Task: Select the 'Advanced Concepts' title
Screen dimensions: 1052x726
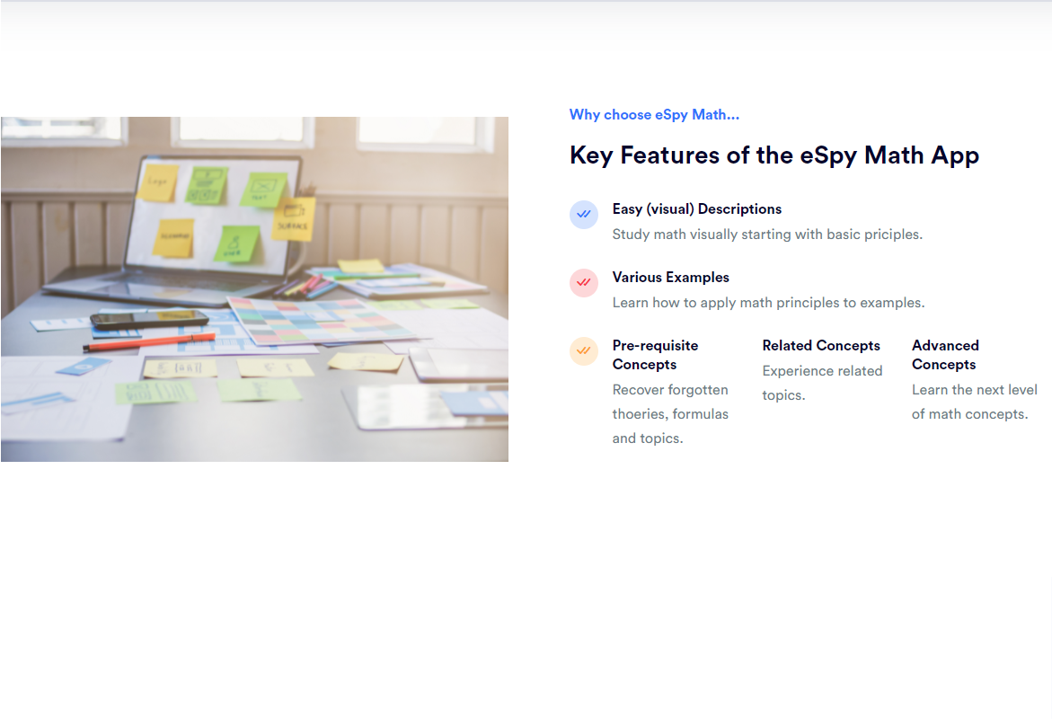Action: 945,355
